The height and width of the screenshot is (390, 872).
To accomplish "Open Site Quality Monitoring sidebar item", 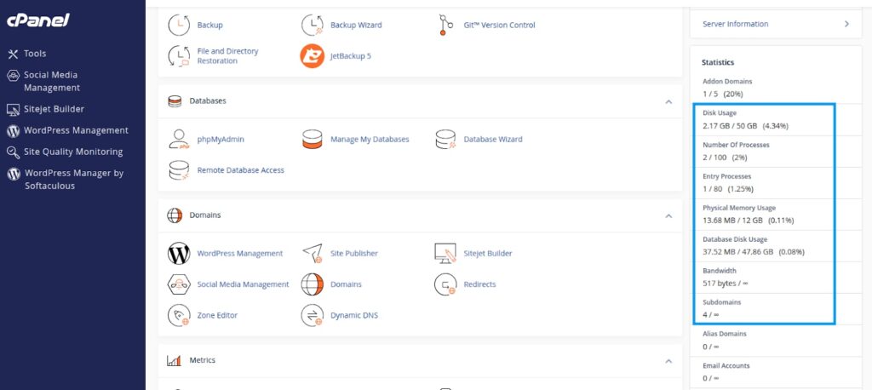I will click(73, 152).
